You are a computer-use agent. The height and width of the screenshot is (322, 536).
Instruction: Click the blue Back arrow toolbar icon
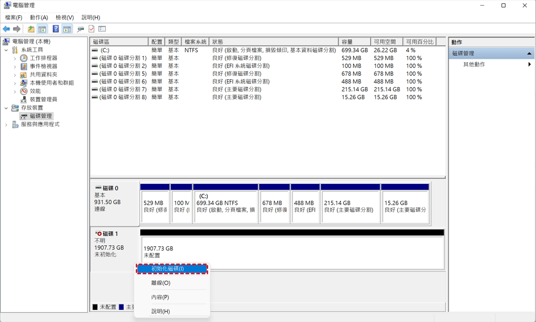[x=6, y=29]
